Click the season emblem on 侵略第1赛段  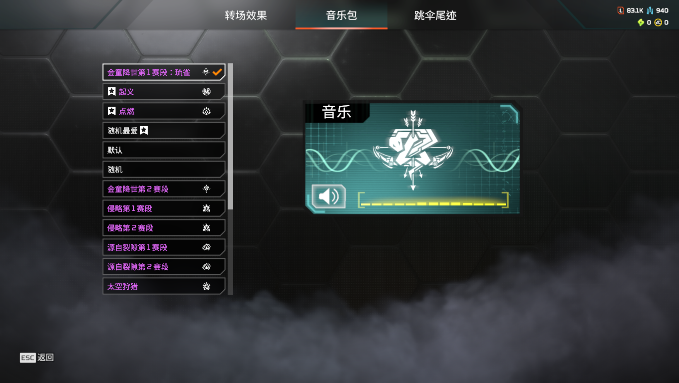pyautogui.click(x=206, y=208)
